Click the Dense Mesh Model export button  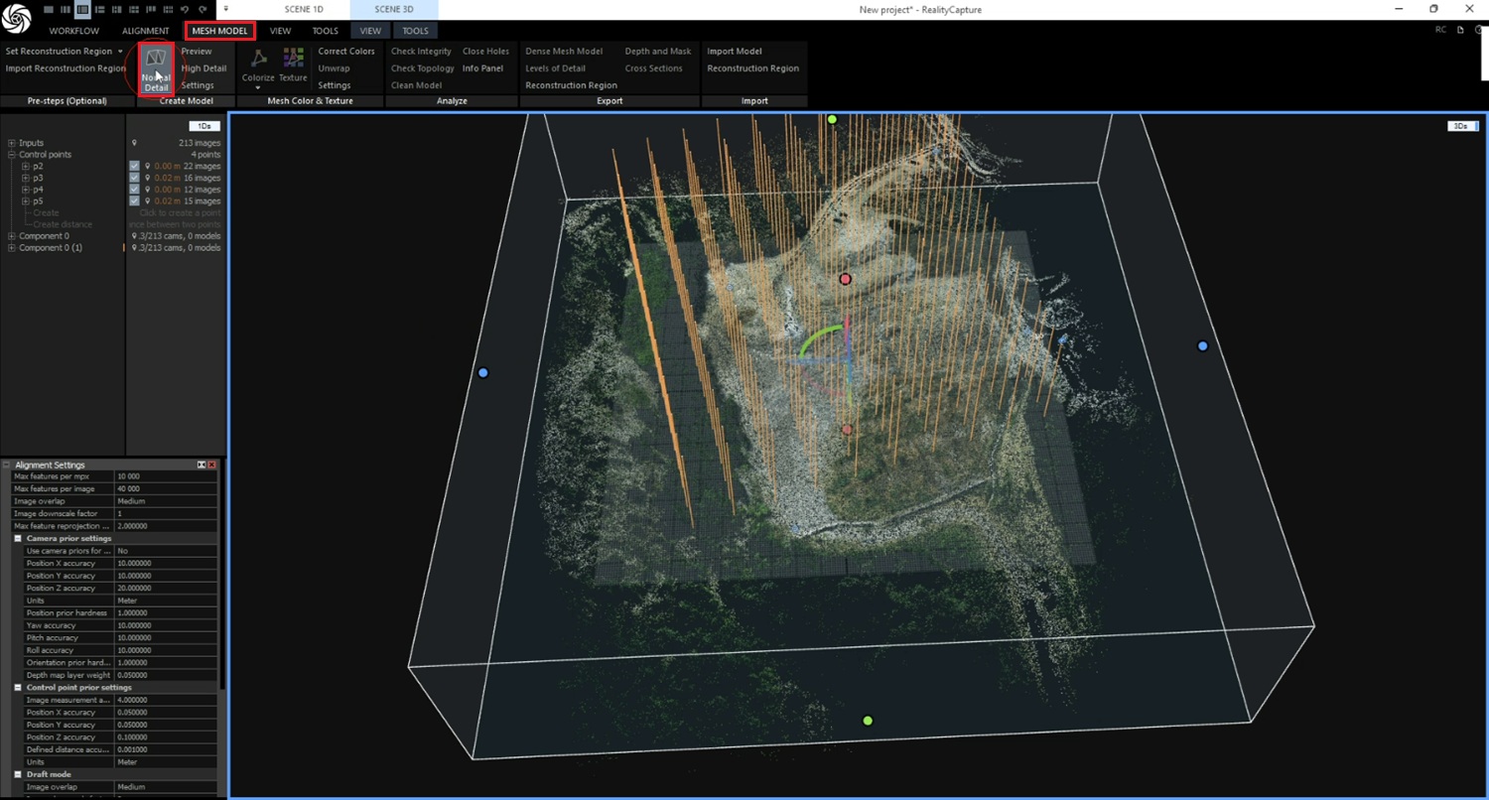(x=564, y=52)
